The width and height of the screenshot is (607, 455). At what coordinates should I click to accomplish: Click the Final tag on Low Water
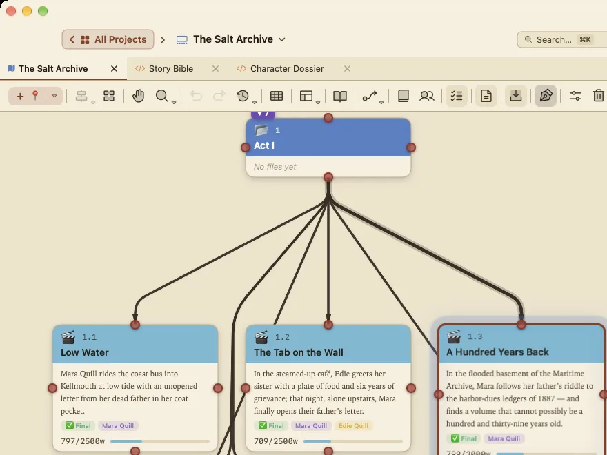(78, 425)
